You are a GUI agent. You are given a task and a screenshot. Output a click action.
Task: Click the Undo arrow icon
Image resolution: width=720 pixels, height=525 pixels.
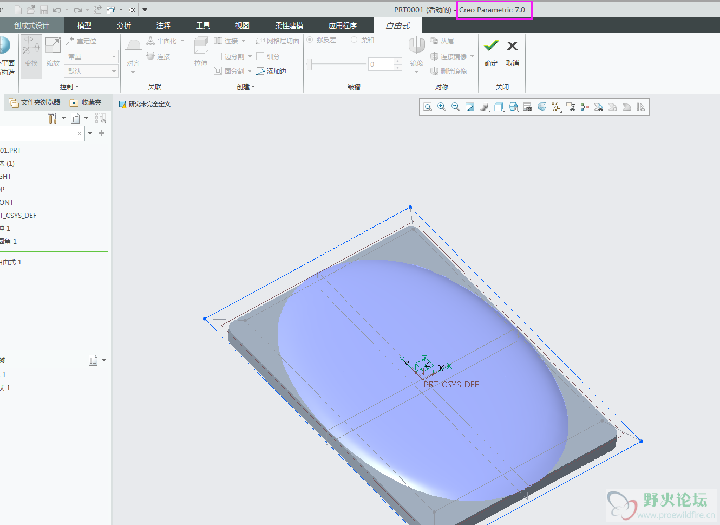pos(57,10)
